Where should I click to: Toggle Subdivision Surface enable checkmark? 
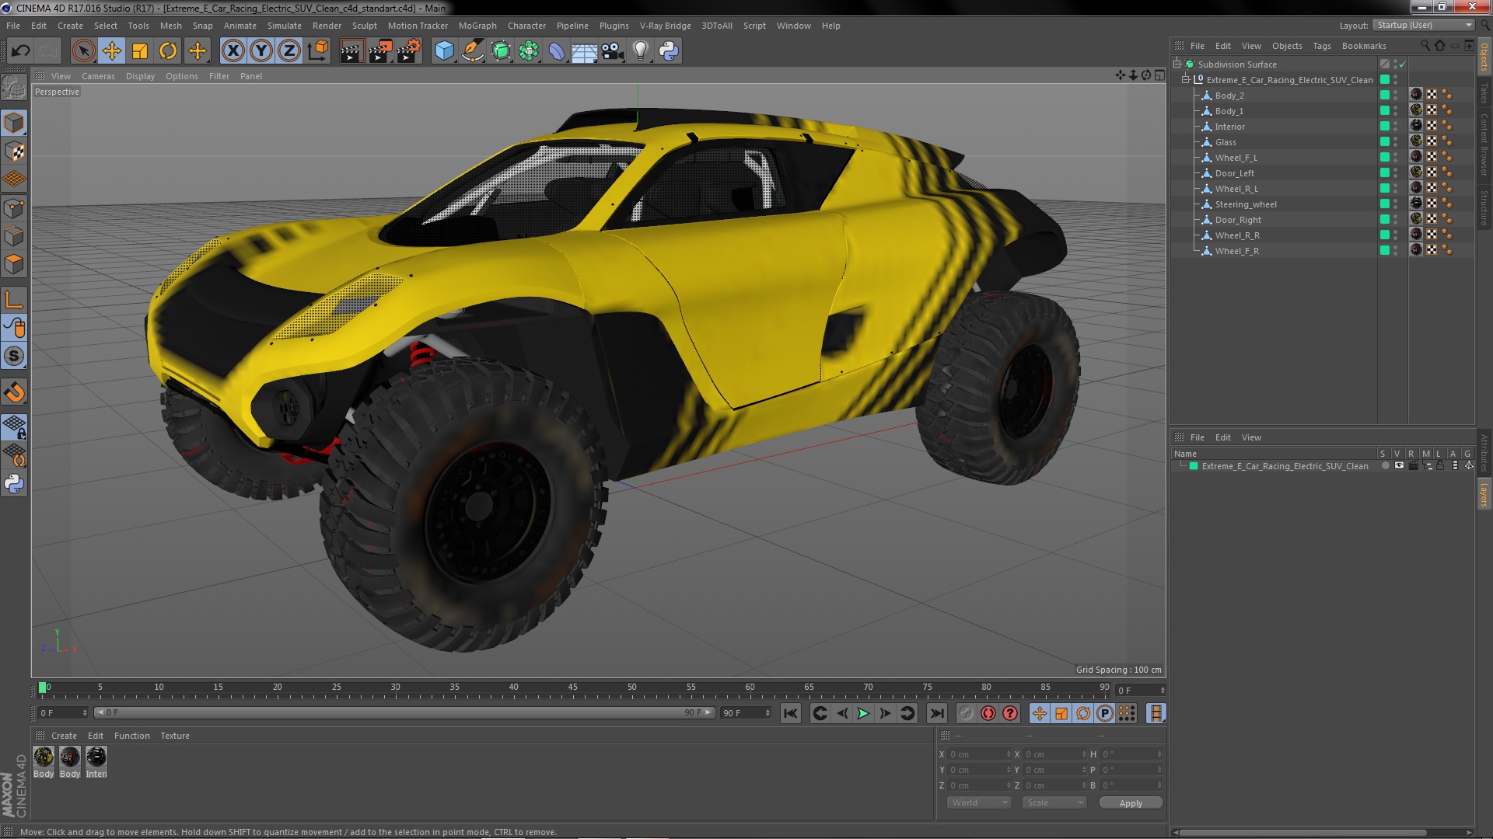(x=1403, y=64)
